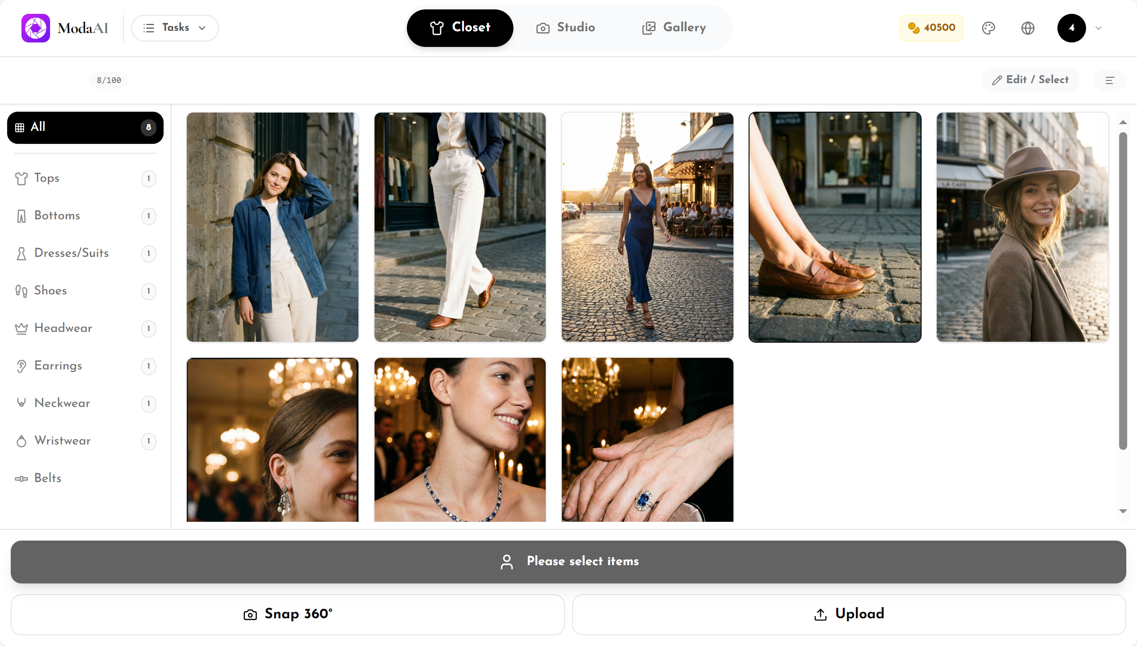Expand the Tasks dropdown
Image resolution: width=1137 pixels, height=646 pixels.
point(175,28)
